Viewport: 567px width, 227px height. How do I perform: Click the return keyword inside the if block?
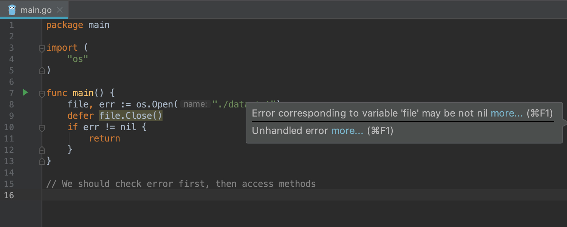point(104,138)
